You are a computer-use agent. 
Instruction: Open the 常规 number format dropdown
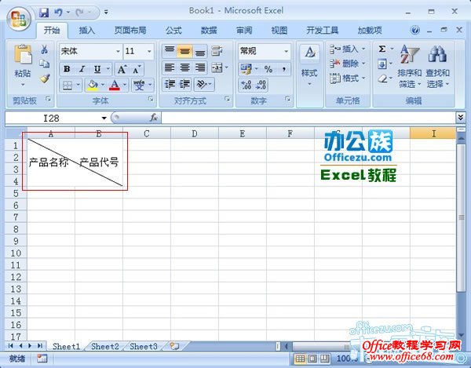(287, 51)
